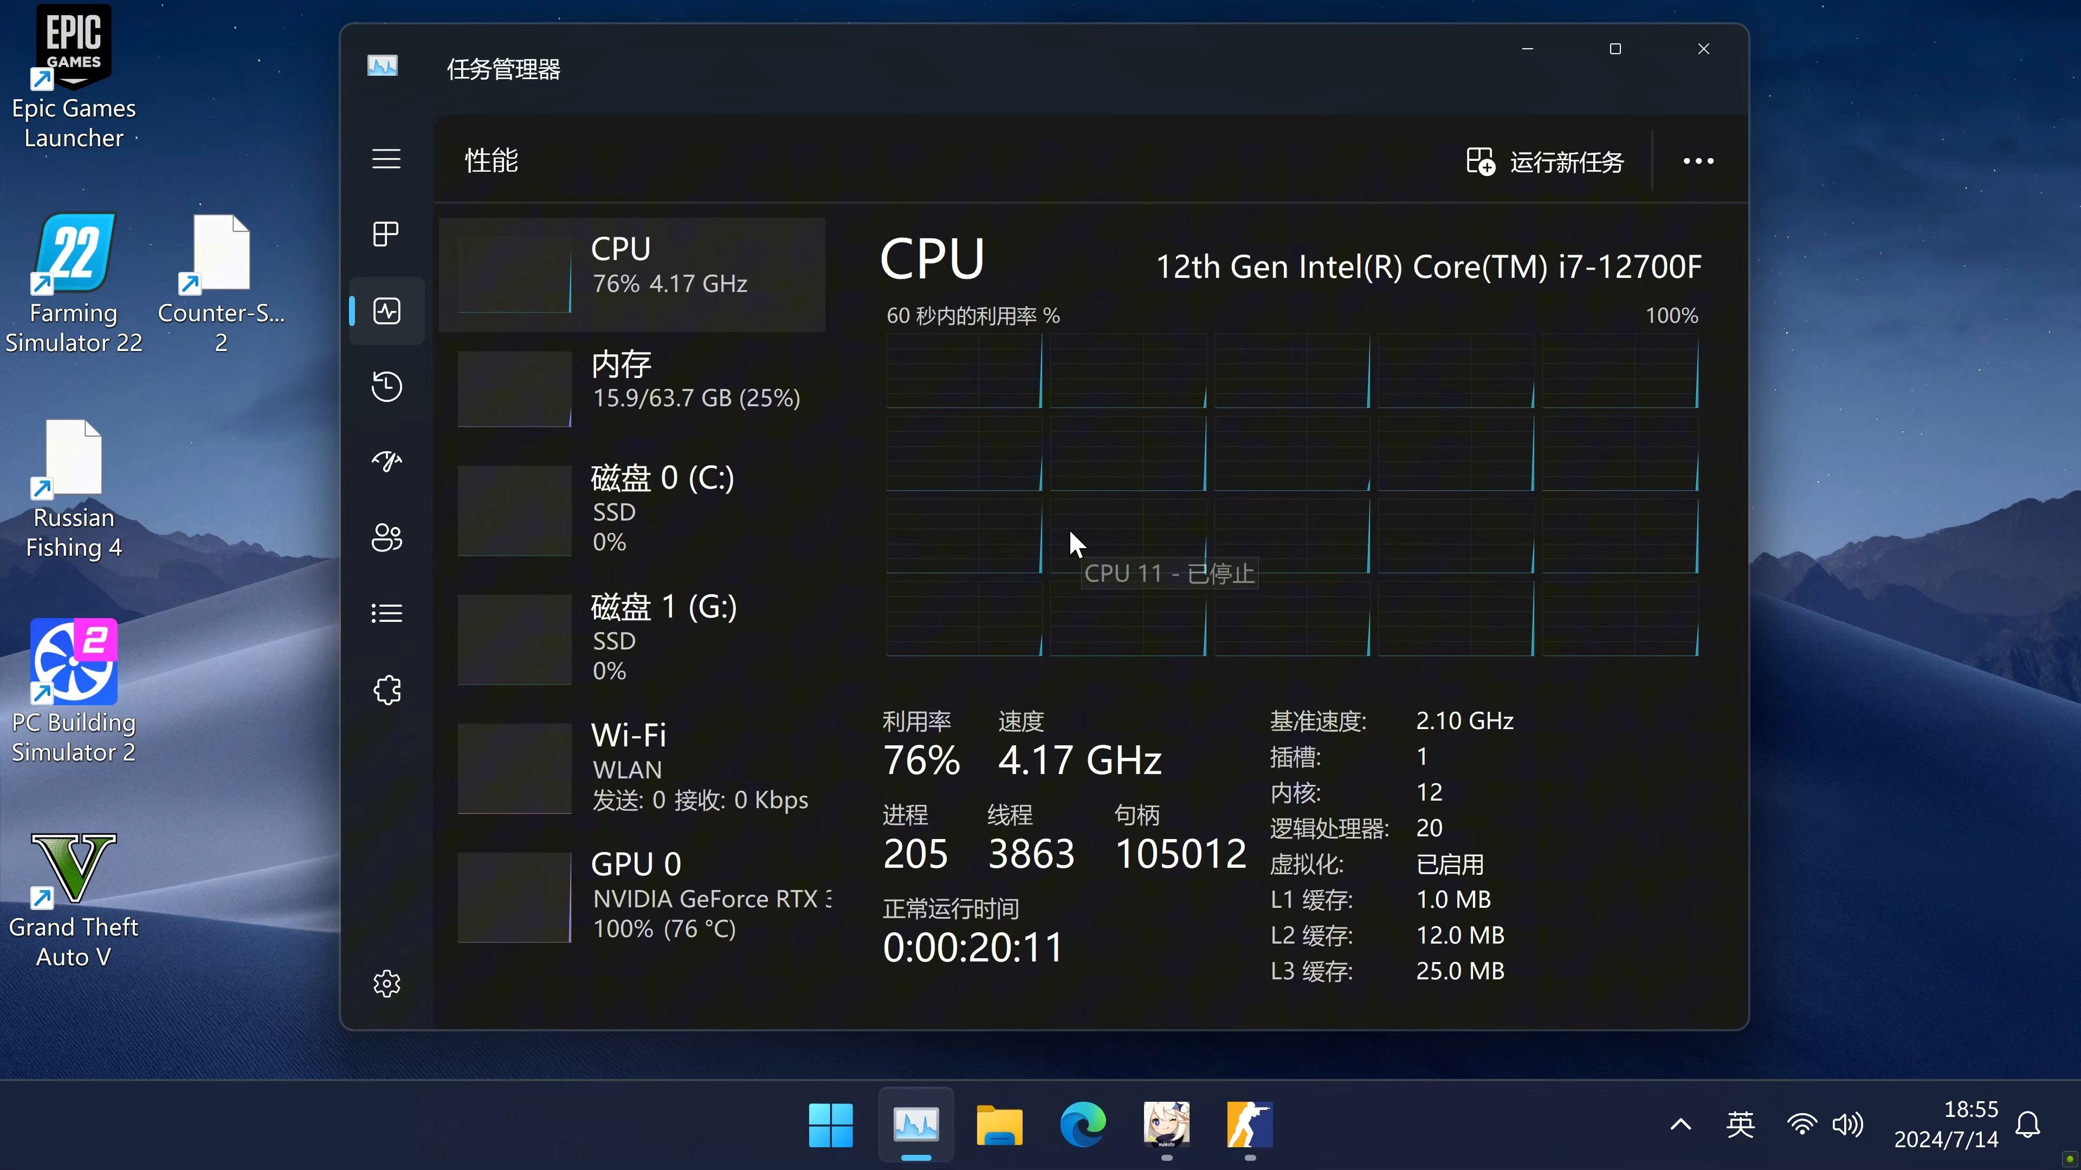Open the Startup apps sidebar icon
The width and height of the screenshot is (2081, 1170).
pyautogui.click(x=387, y=461)
